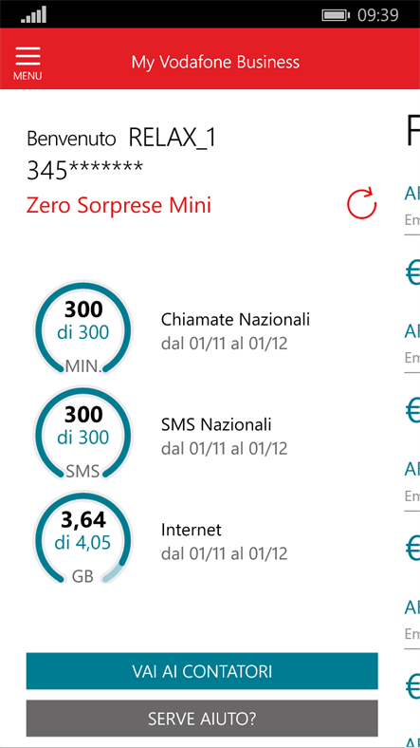Open the Zero Sorprese Mini plan link
The image size is (420, 748).
pyautogui.click(x=119, y=206)
